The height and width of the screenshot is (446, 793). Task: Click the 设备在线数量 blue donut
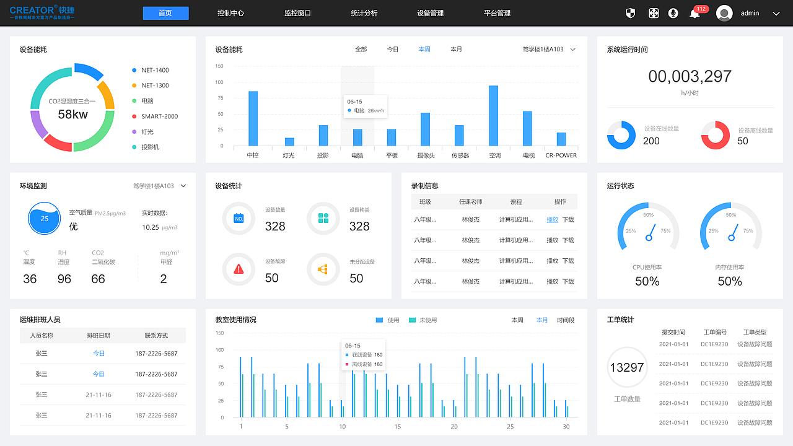[x=621, y=135]
